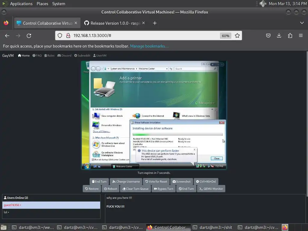308x231 pixels.
Task: Click the 60% zoom level indicator
Action: click(225, 36)
